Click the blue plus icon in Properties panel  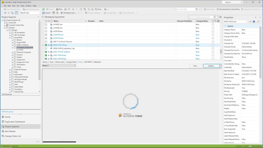[x=254, y=22]
